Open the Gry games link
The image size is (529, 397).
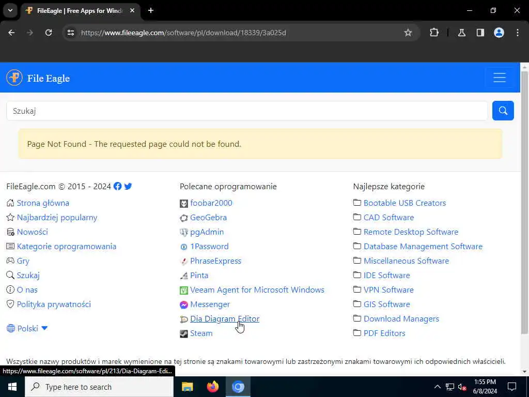coord(23,261)
